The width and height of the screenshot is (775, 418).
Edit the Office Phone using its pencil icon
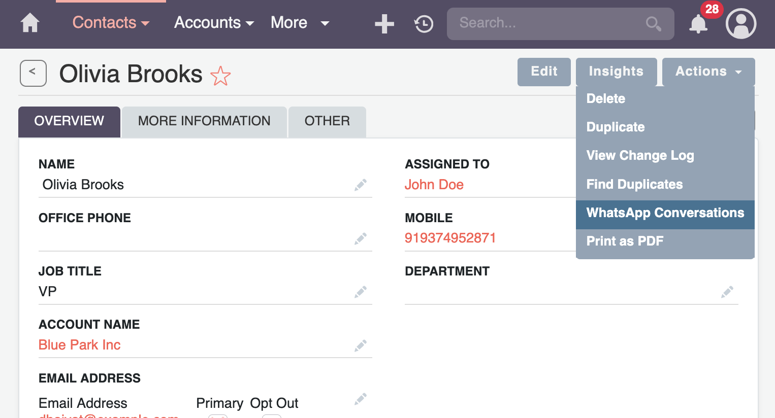tap(361, 238)
